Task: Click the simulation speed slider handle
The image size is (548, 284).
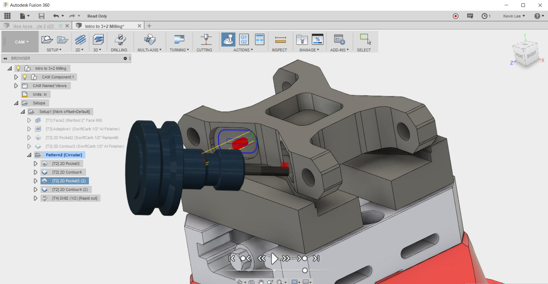Action: point(305,270)
